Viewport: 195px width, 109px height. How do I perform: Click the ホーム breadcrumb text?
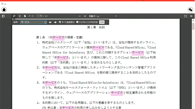click(x=4, y=4)
